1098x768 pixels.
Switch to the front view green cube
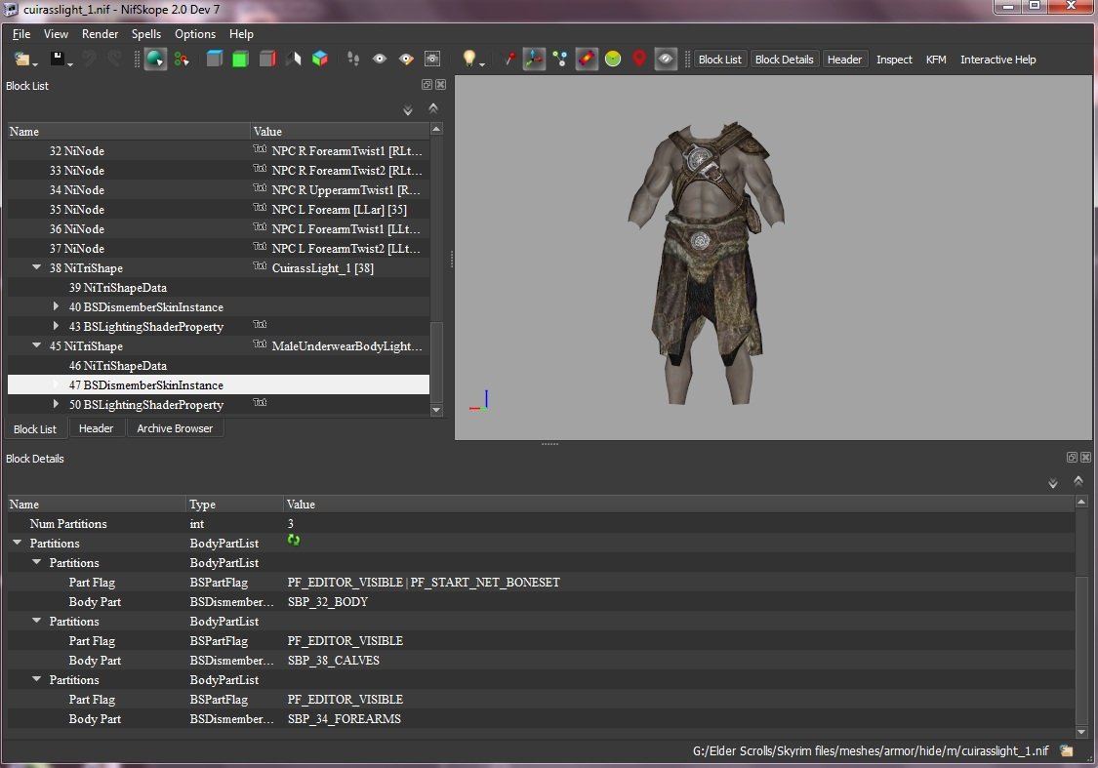point(240,59)
